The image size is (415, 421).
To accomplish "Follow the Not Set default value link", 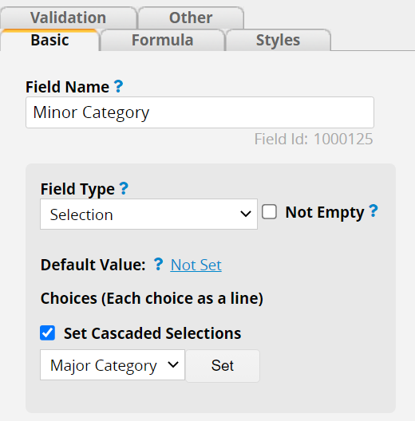I will point(196,265).
